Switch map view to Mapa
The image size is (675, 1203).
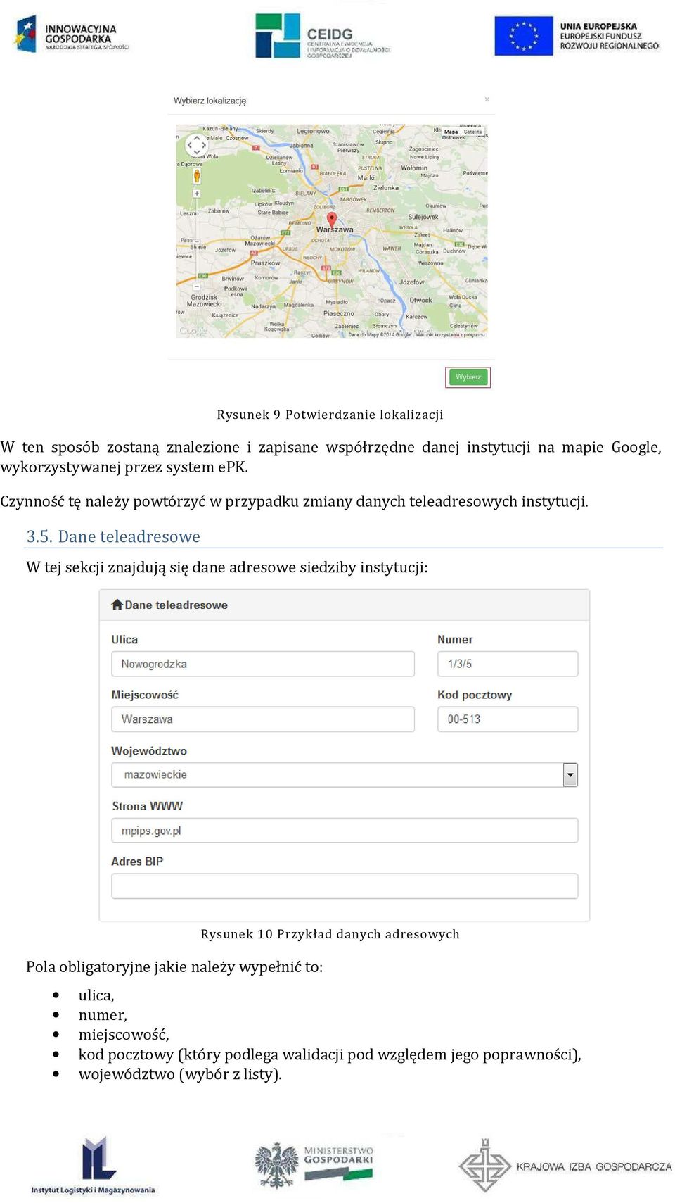[x=451, y=132]
